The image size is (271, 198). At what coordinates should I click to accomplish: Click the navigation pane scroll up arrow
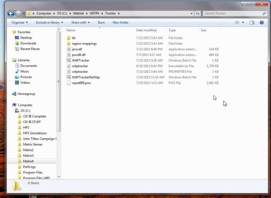(x=59, y=30)
